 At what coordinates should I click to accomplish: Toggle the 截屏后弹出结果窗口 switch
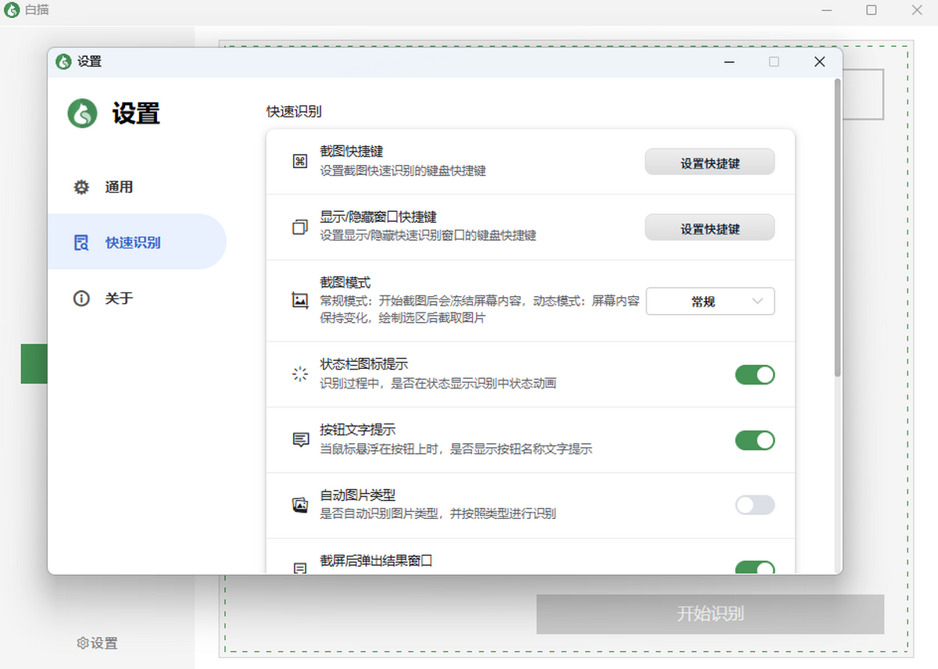click(x=755, y=567)
